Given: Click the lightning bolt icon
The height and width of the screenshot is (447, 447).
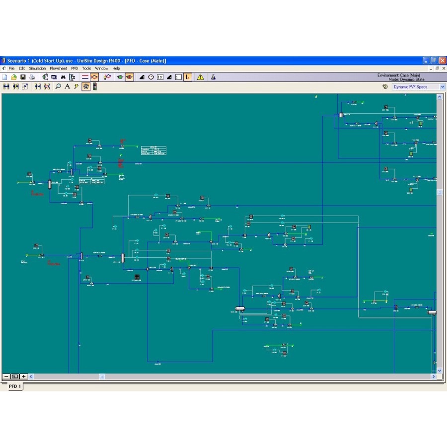Looking at the screenshot, I should pos(76,86).
